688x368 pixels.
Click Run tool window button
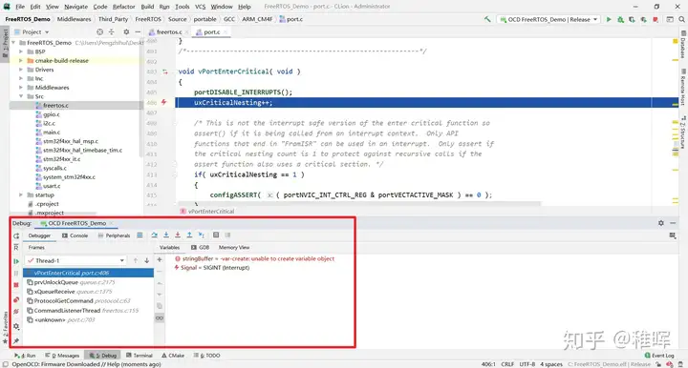tap(25, 356)
